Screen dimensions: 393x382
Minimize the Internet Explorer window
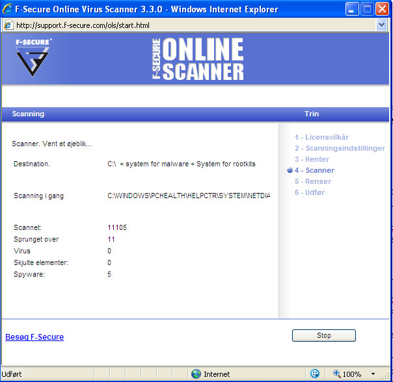coord(351,9)
